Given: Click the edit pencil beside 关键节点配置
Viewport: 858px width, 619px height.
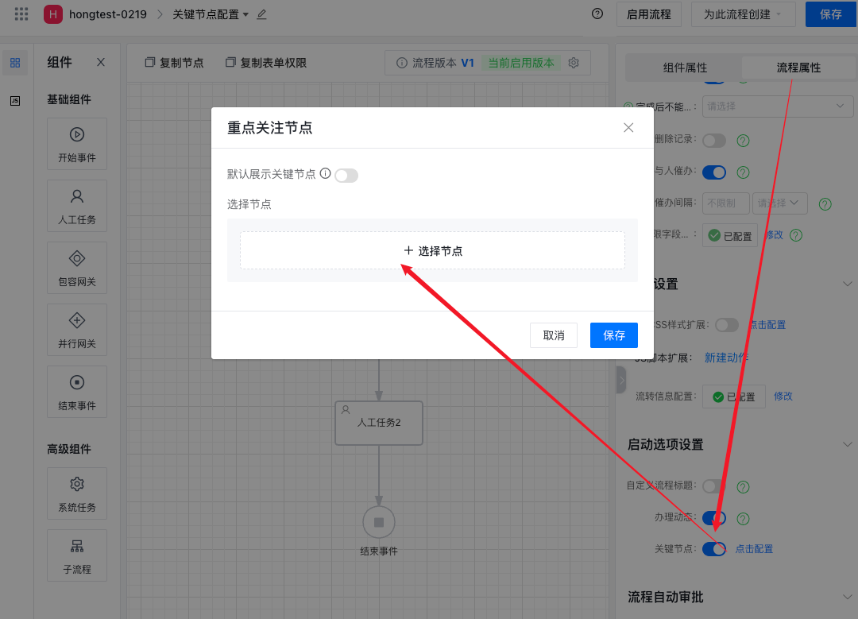Looking at the screenshot, I should click(262, 14).
